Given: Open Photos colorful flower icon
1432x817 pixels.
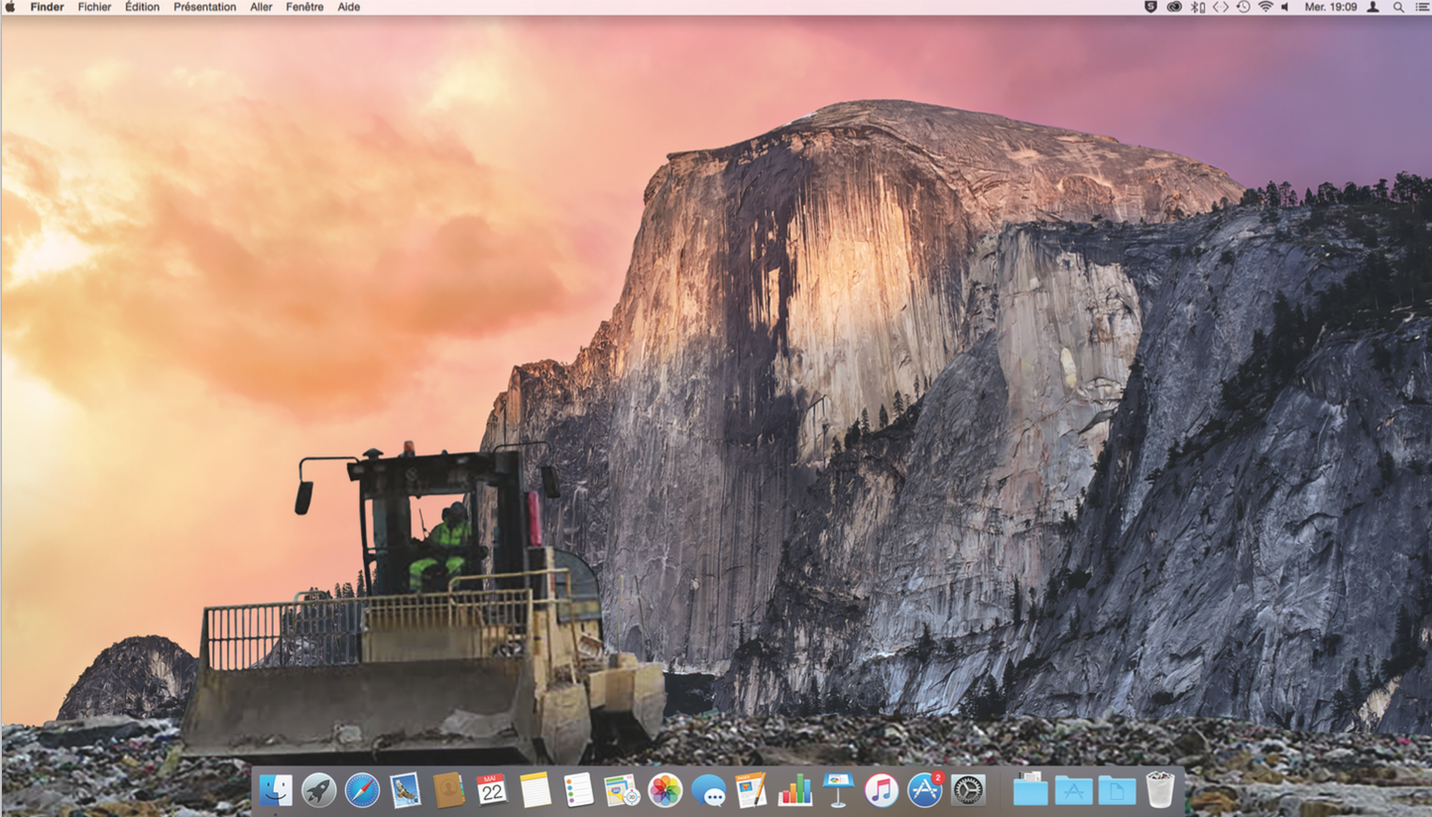Looking at the screenshot, I should tap(665, 790).
